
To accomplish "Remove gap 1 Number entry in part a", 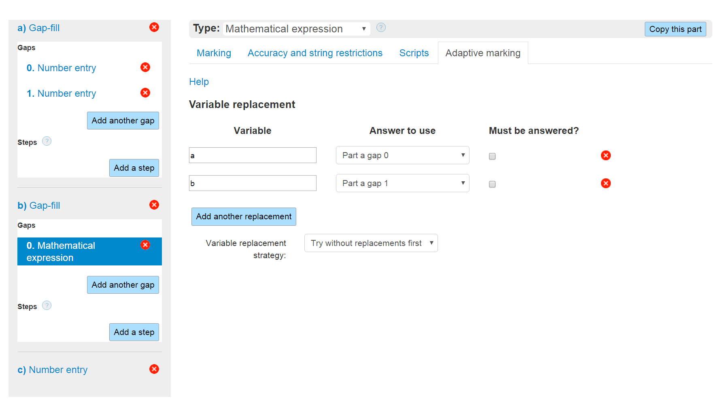I will tap(145, 93).
